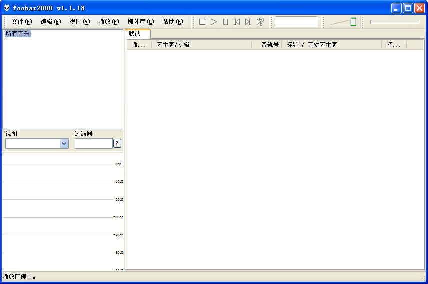
Task: Select the 默认 playlist tab
Action: (137, 34)
